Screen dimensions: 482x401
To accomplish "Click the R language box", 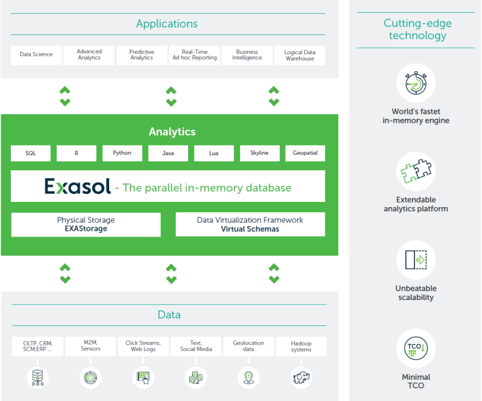I will (77, 153).
